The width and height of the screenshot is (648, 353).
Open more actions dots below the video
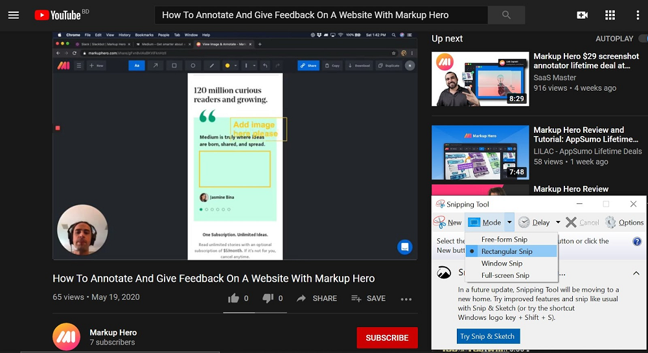pos(406,299)
